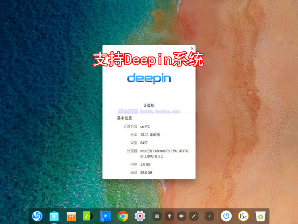This screenshot has width=298, height=224.
Task: Click the 内存 field label
Action: click(x=134, y=164)
